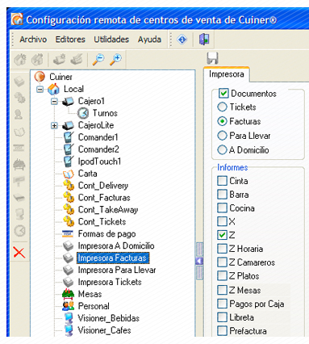Click the Personal people icon
The image size is (309, 344).
69,306
